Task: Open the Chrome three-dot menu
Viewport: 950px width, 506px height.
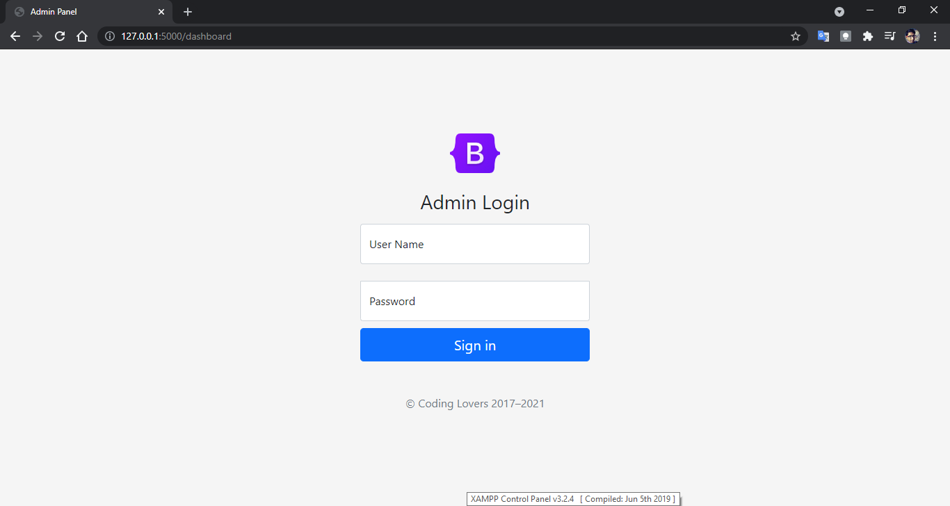Action: click(935, 36)
